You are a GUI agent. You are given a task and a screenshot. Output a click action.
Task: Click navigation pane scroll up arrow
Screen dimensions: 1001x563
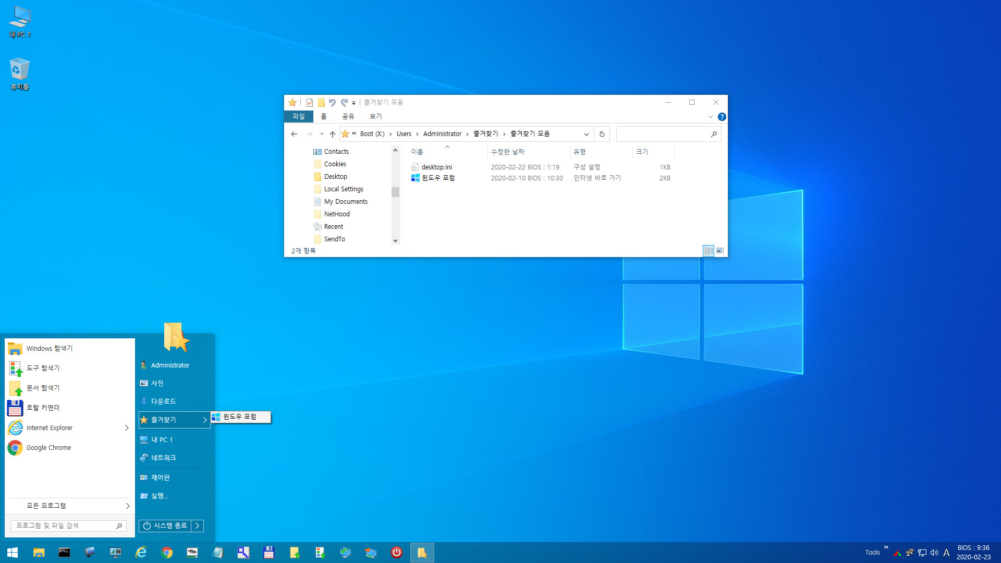(x=395, y=151)
